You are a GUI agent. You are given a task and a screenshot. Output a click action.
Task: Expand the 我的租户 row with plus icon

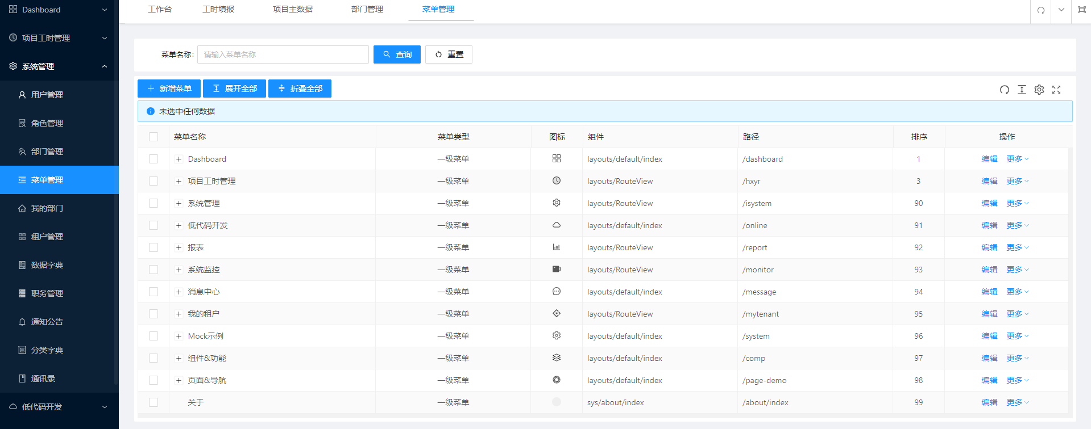click(x=179, y=314)
